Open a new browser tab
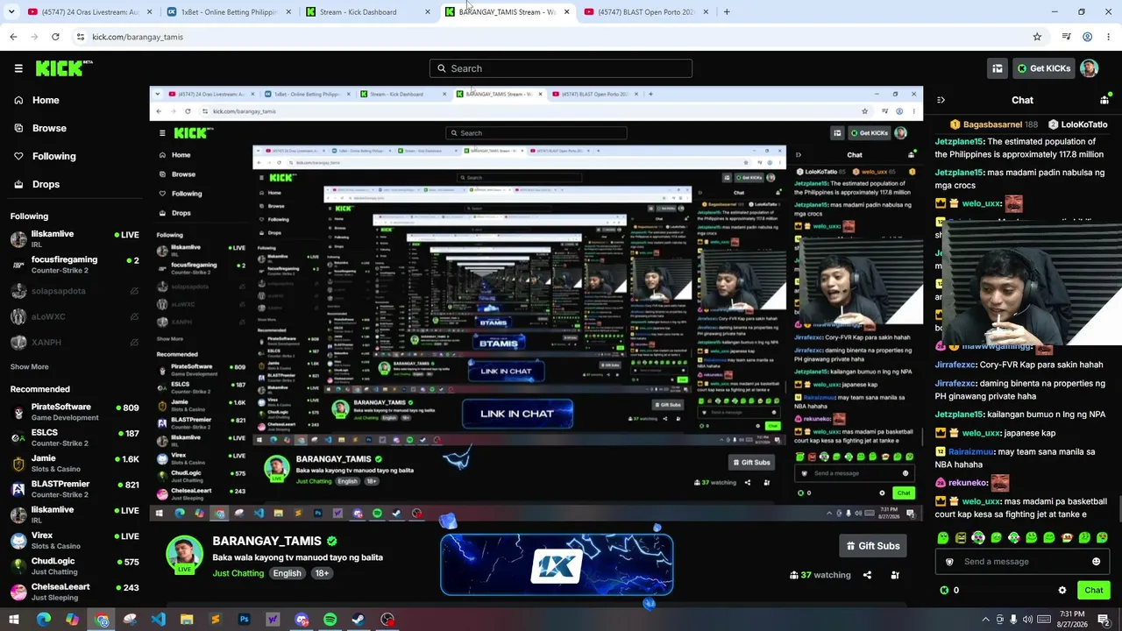Screen dimensions: 1122x631 pos(727,12)
